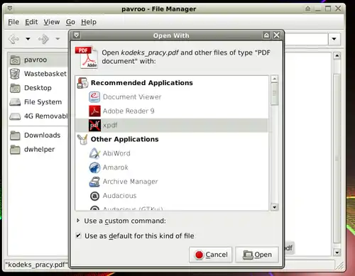Screen dimensions: 355x276
Task: Click the application list scrollbar thumb
Action: pyautogui.click(x=274, y=94)
